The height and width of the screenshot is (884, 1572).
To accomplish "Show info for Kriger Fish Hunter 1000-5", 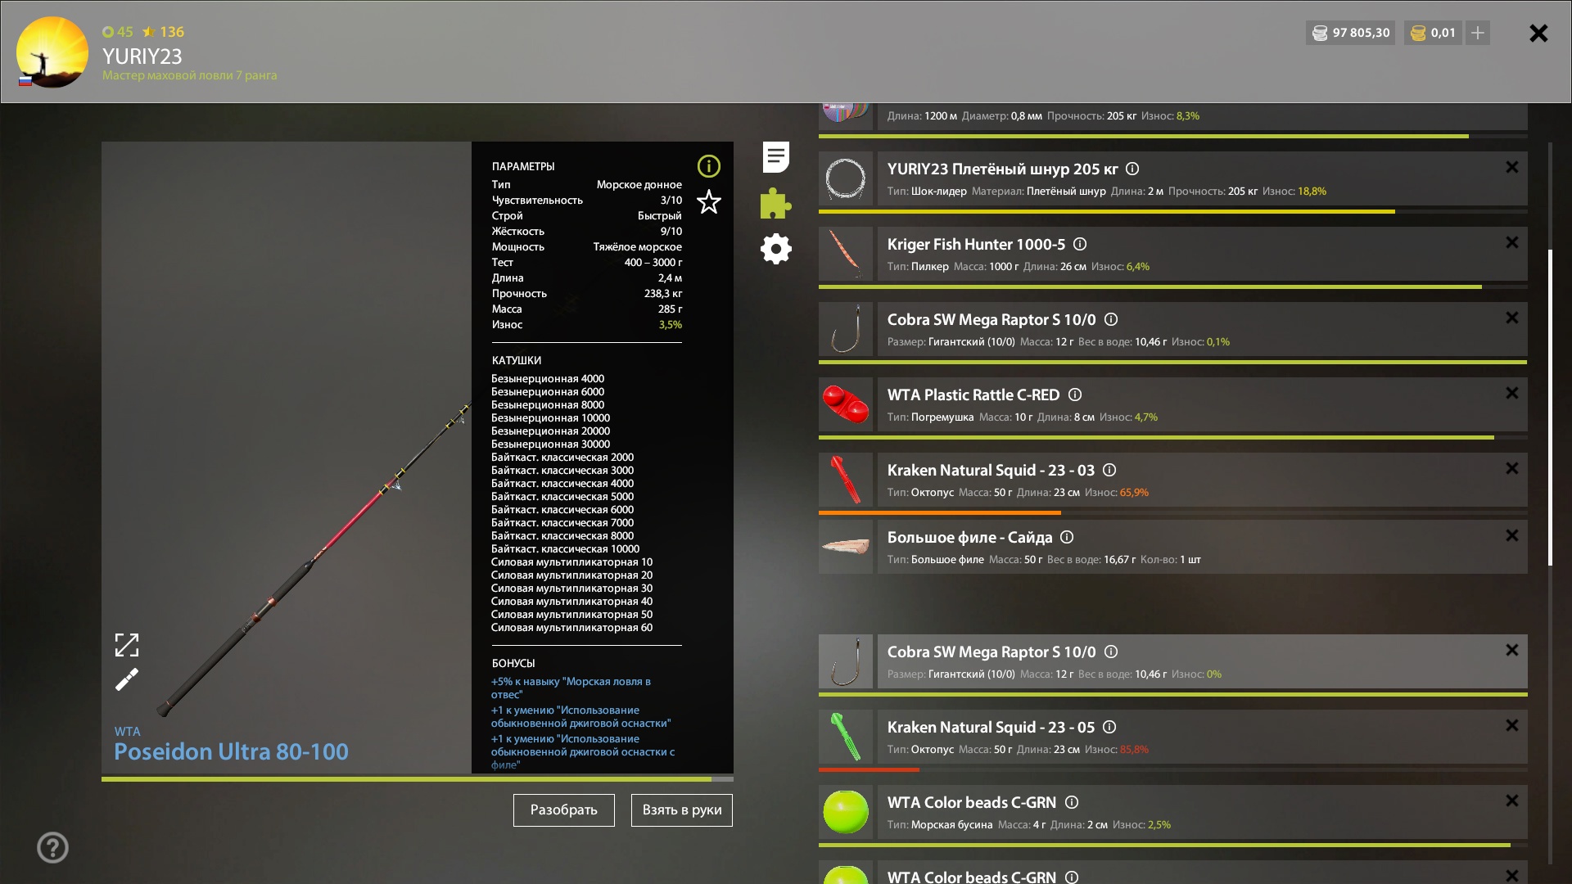I will pos(1080,244).
